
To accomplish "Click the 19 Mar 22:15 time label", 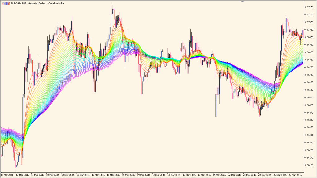I will tap(219, 175).
